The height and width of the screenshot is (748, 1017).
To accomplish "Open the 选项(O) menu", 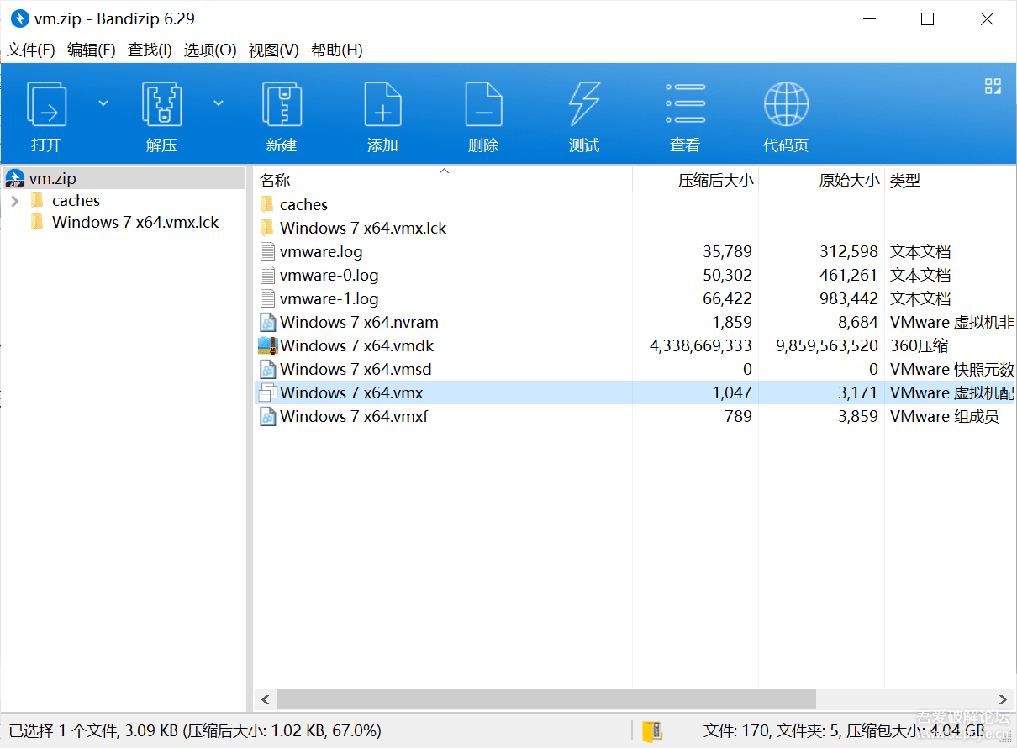I will coord(210,50).
